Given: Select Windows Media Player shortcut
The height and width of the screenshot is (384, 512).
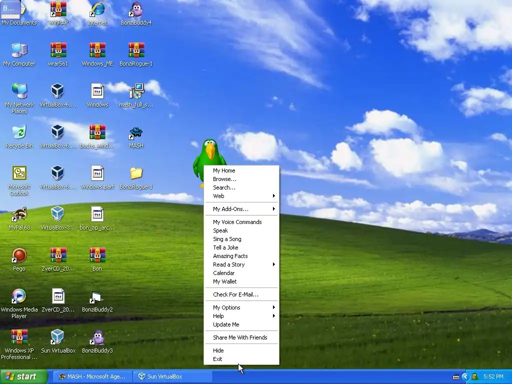Looking at the screenshot, I should click(x=19, y=296).
